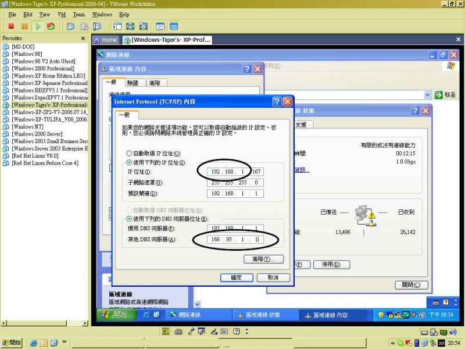465x349 pixels.
Task: Click 區域連線 狀態 guest taskbar button
Action: point(265,315)
